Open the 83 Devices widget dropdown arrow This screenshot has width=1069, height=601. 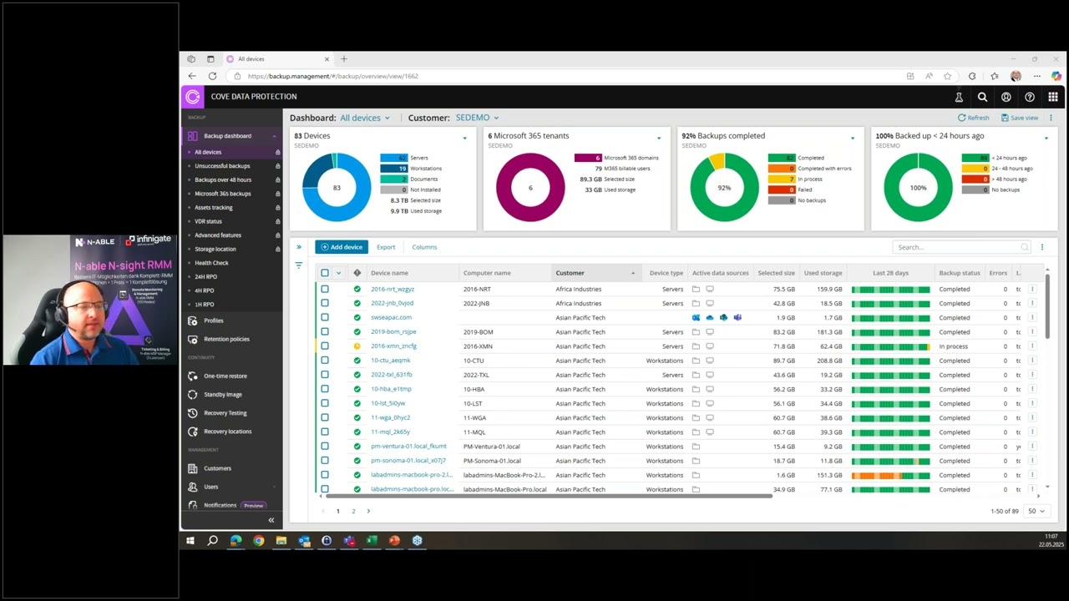[x=465, y=138]
